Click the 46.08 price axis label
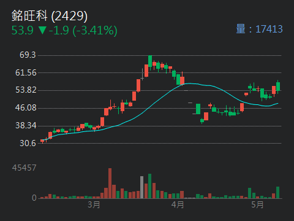Screen dimensions: 294x221 click(x=26, y=107)
